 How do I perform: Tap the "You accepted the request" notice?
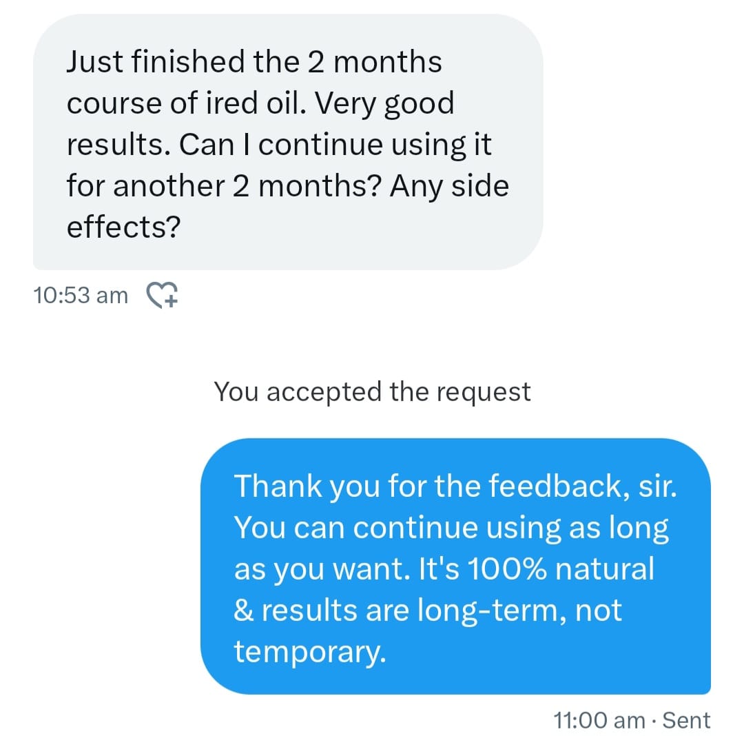point(372,391)
